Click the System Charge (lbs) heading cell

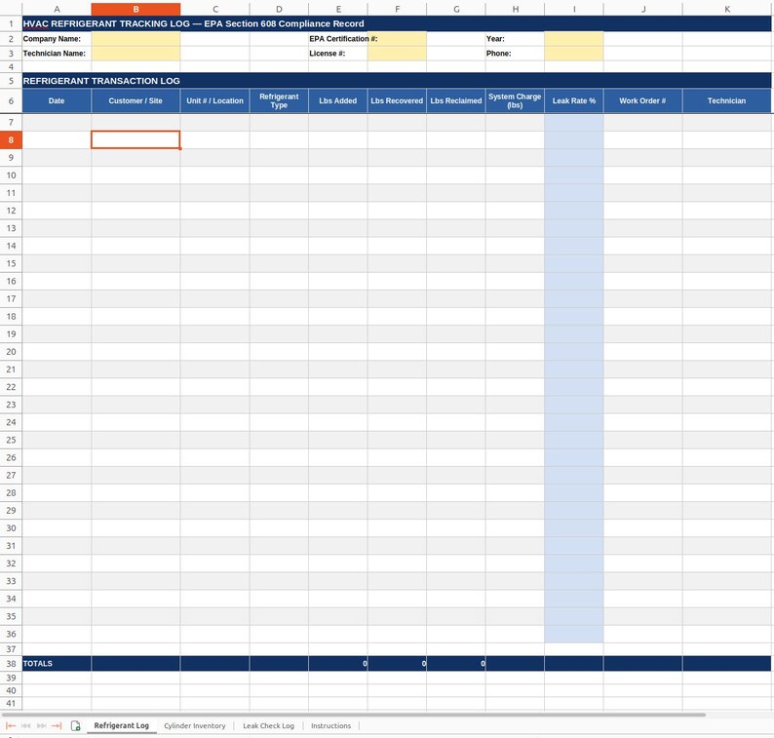515,100
